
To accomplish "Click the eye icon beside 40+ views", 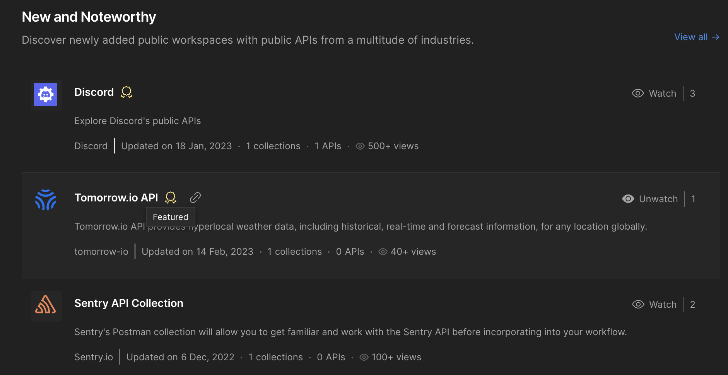I will tap(383, 252).
